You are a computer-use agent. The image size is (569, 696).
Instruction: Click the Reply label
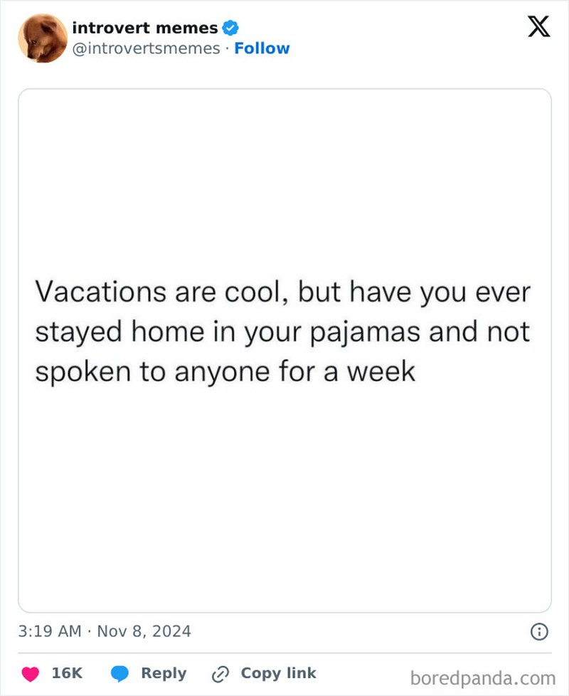[x=165, y=673]
